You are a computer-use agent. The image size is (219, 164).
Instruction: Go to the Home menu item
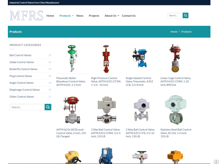tap(50, 16)
